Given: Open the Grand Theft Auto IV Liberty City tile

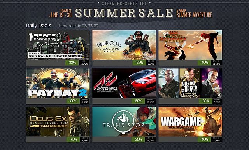Looking at the screenshot, I should pyautogui.click(x=190, y=84).
